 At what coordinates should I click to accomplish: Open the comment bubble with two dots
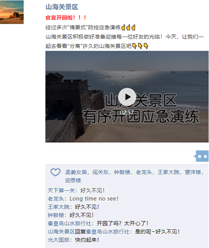click(201, 156)
